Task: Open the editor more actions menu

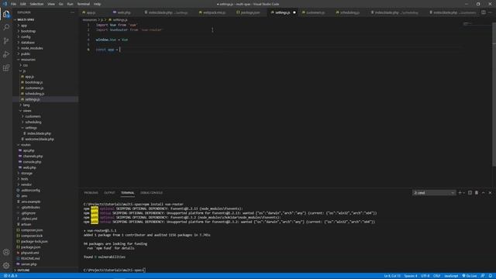Action: click(491, 12)
